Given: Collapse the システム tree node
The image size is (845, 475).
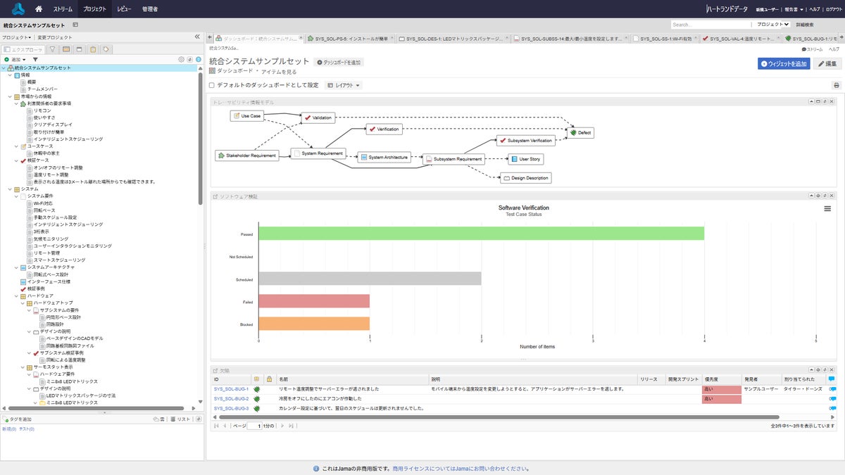Looking at the screenshot, I should 11,189.
